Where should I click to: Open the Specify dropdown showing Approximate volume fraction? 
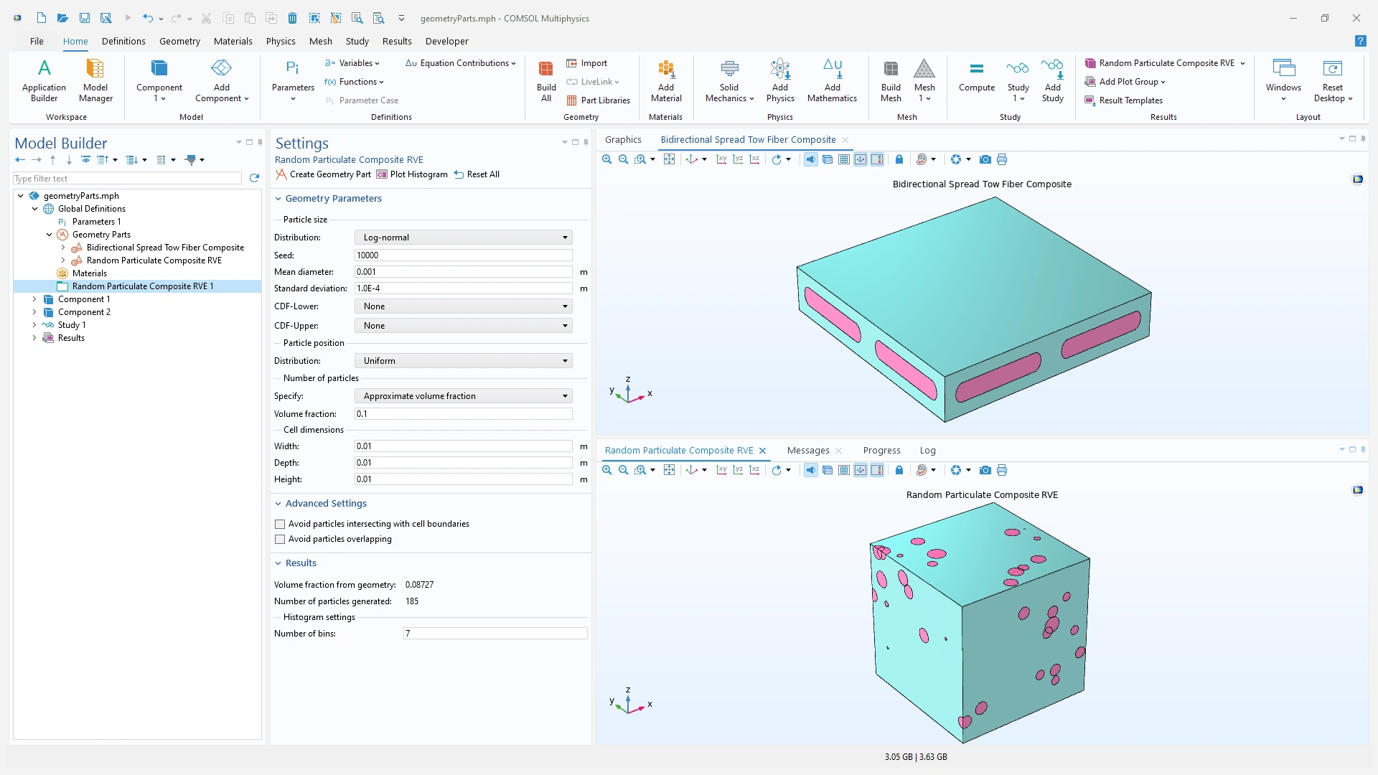pos(463,396)
